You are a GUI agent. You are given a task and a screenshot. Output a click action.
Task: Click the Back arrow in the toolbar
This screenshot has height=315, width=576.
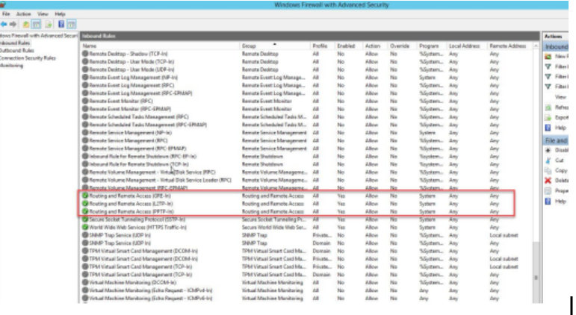(x=4, y=25)
